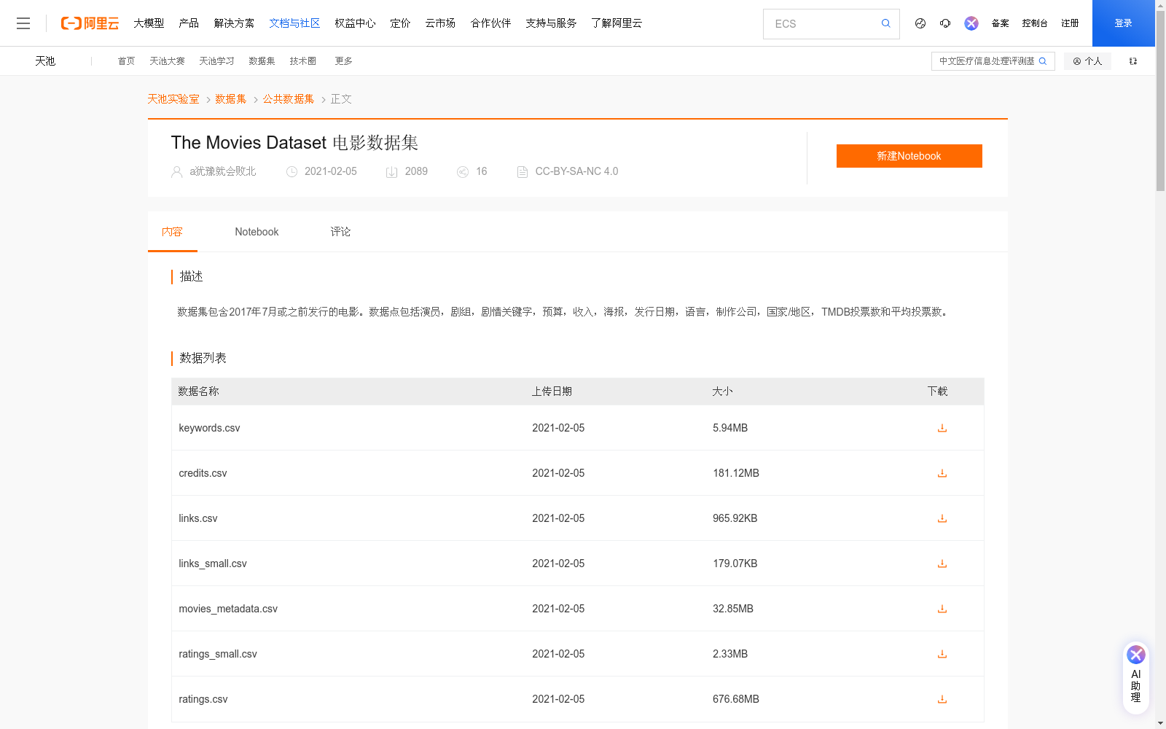This screenshot has width=1166, height=729.
Task: Click the 上传日期 column header
Action: coord(552,391)
